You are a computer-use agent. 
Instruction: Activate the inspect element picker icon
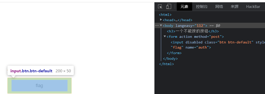point(160,7)
